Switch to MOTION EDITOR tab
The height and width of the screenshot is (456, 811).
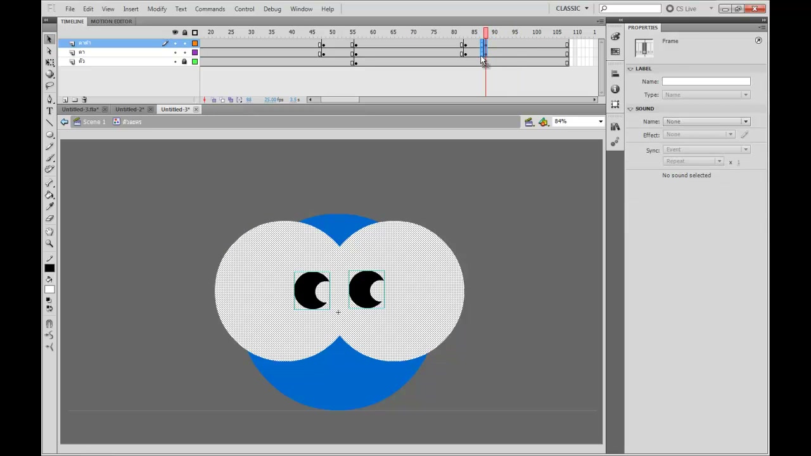coord(111,22)
